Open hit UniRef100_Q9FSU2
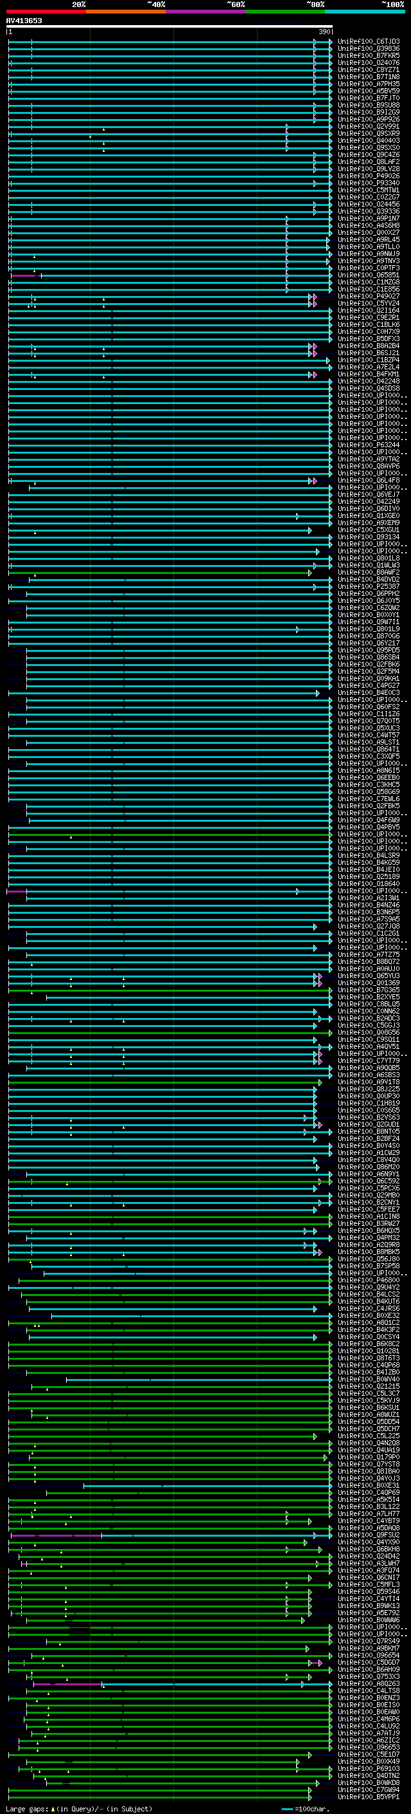The height and width of the screenshot is (1814, 411). (369, 1535)
